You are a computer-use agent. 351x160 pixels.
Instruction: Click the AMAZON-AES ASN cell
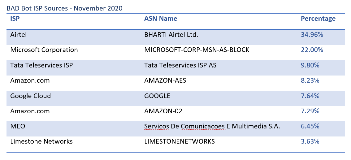click(x=165, y=80)
